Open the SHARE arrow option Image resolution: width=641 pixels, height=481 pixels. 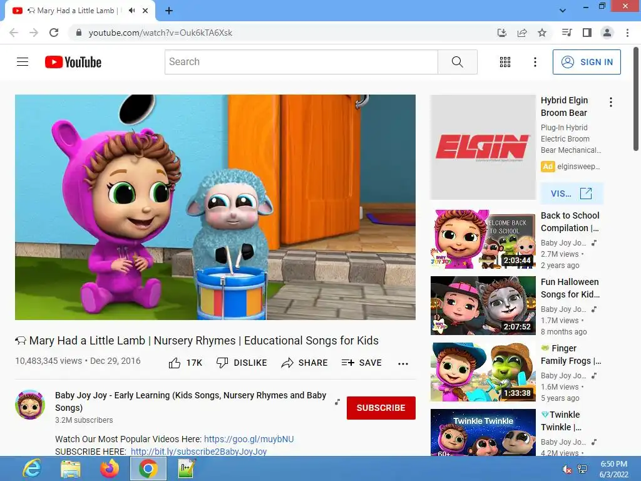pyautogui.click(x=305, y=363)
